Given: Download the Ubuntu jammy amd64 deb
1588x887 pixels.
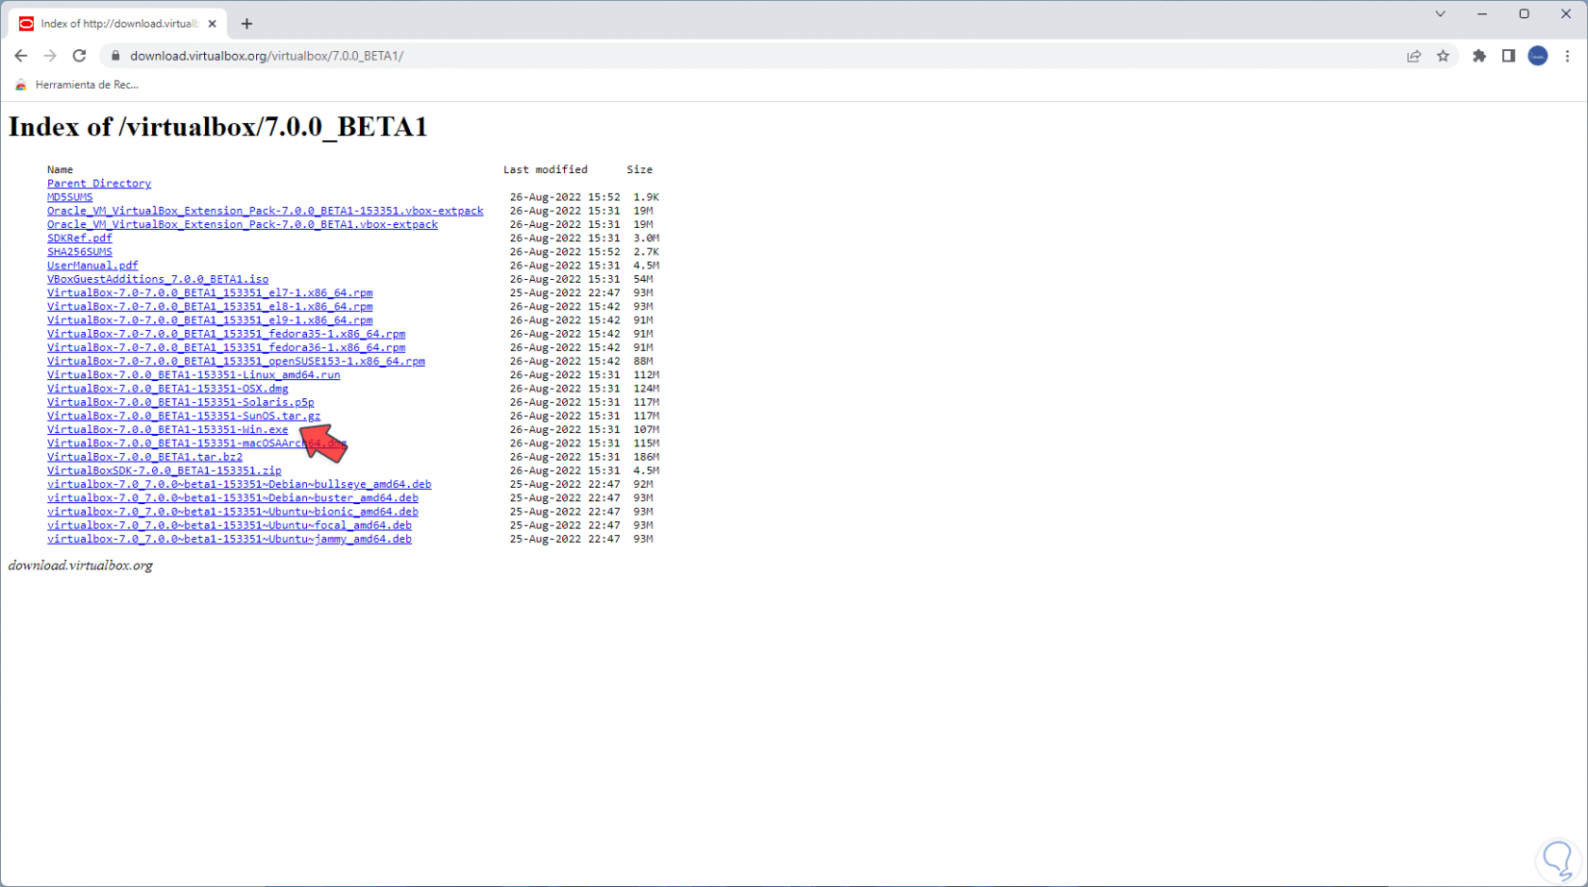Looking at the screenshot, I should tap(229, 540).
